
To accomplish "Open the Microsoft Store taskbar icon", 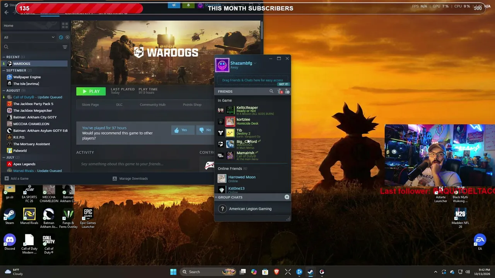I will pyautogui.click(x=265, y=272).
